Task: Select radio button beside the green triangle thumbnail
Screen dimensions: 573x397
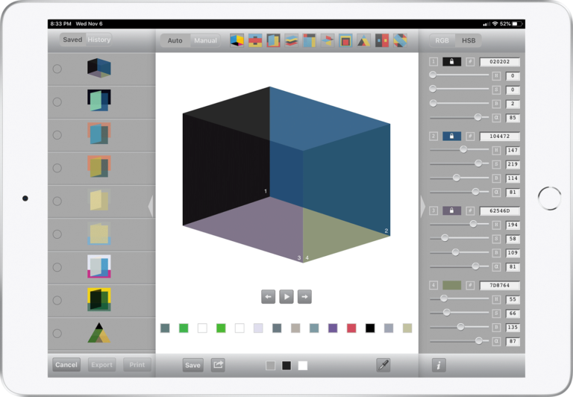Action: (x=57, y=333)
